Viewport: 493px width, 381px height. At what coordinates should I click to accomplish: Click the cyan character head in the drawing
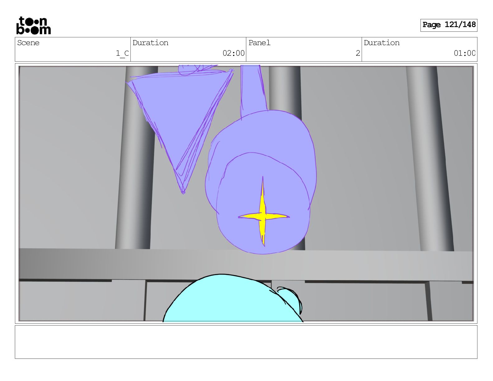tap(232, 298)
